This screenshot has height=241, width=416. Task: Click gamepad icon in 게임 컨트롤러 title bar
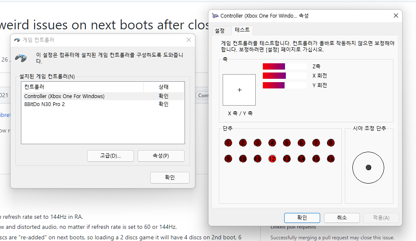coord(17,40)
